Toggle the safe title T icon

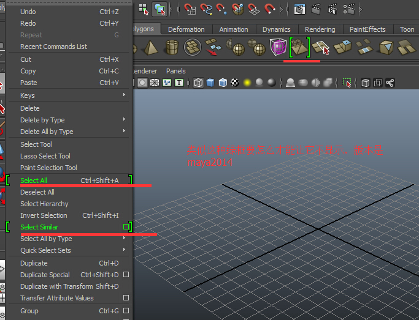tap(179, 83)
